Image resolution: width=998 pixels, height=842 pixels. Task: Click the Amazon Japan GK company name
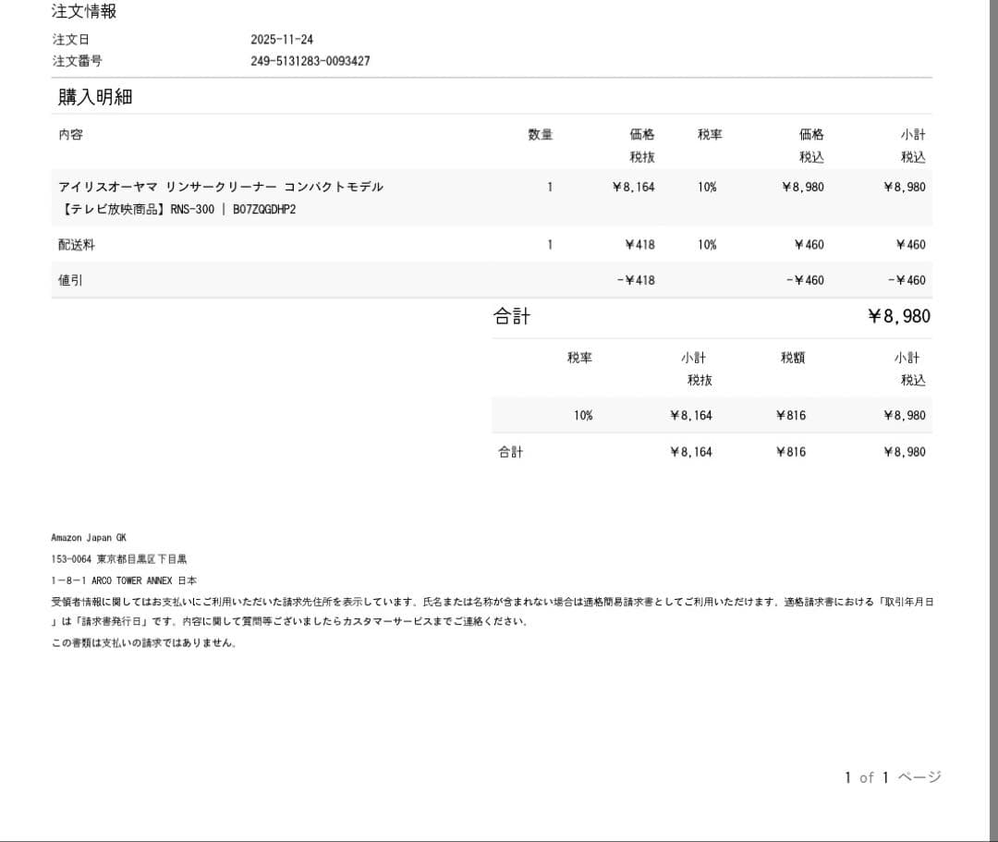(x=89, y=537)
